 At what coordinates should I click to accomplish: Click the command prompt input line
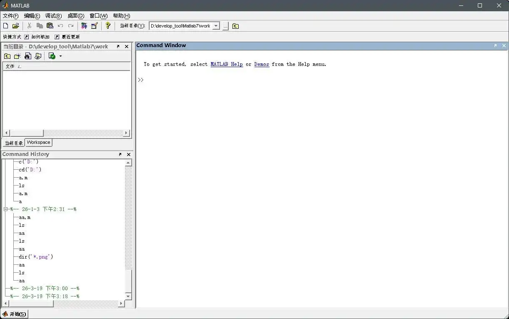click(322, 80)
